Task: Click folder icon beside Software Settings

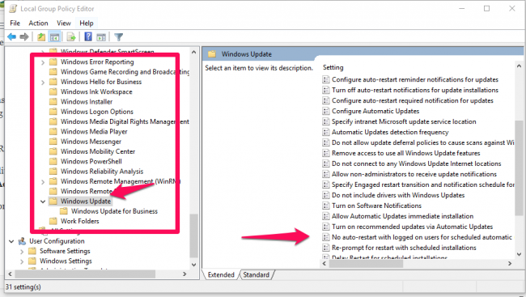Action: click(x=32, y=251)
